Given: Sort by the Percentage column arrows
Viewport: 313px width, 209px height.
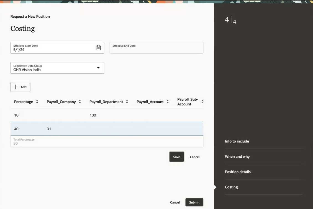Looking at the screenshot, I should click(x=37, y=102).
